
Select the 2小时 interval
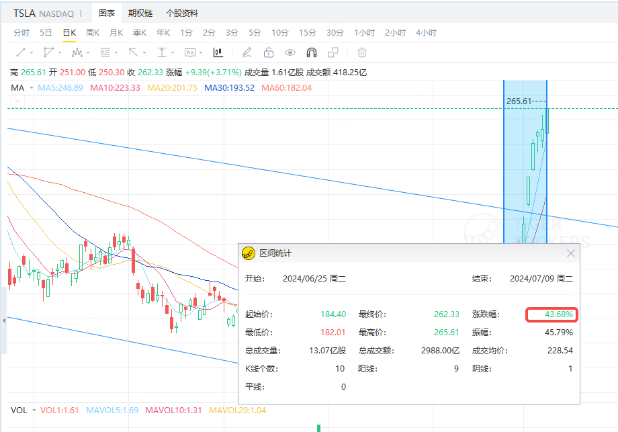(x=395, y=33)
